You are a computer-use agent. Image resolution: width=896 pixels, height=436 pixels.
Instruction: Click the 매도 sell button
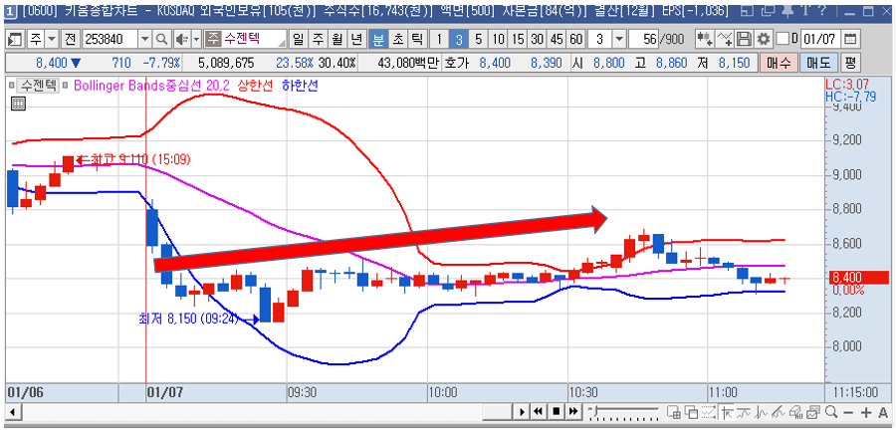[x=818, y=63]
